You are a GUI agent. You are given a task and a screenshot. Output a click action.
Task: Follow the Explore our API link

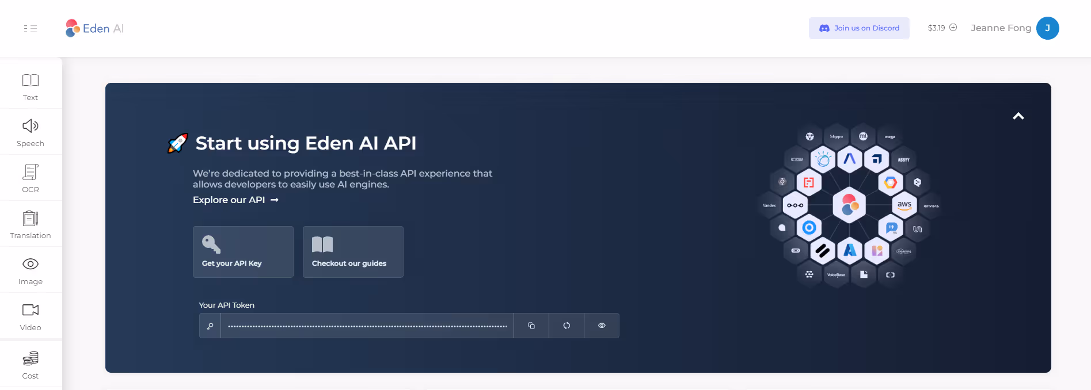pyautogui.click(x=235, y=200)
